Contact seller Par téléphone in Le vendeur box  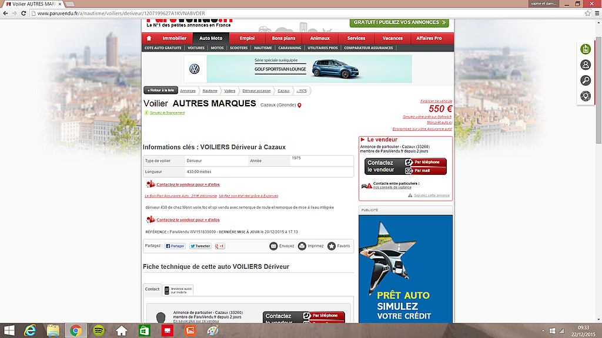(426, 162)
